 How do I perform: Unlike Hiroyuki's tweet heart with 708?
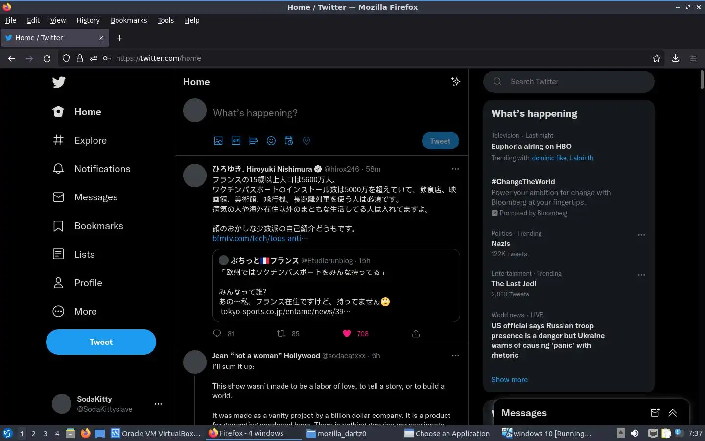[347, 334]
